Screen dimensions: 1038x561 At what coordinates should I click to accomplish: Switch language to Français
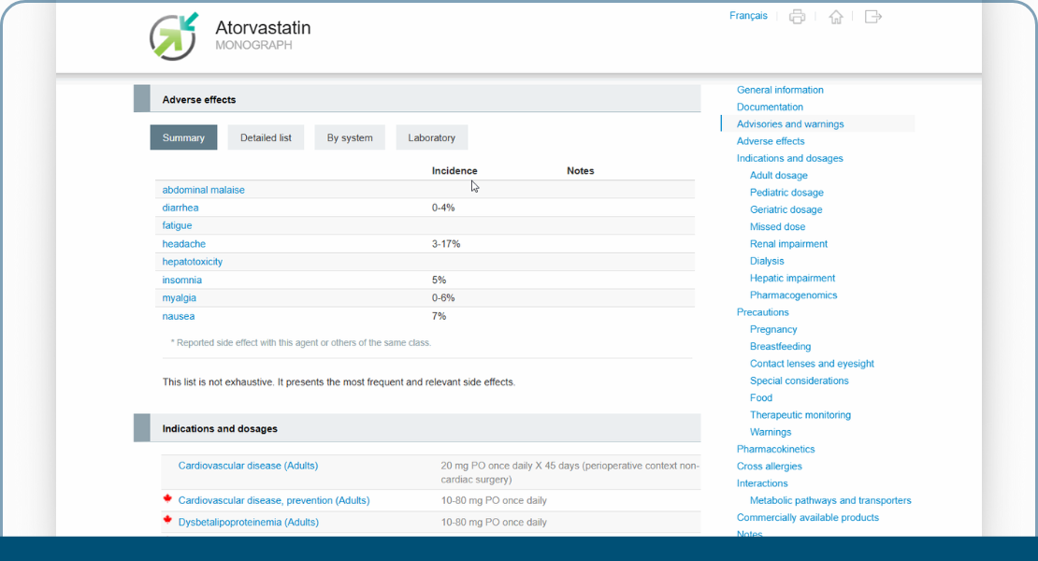tap(748, 16)
